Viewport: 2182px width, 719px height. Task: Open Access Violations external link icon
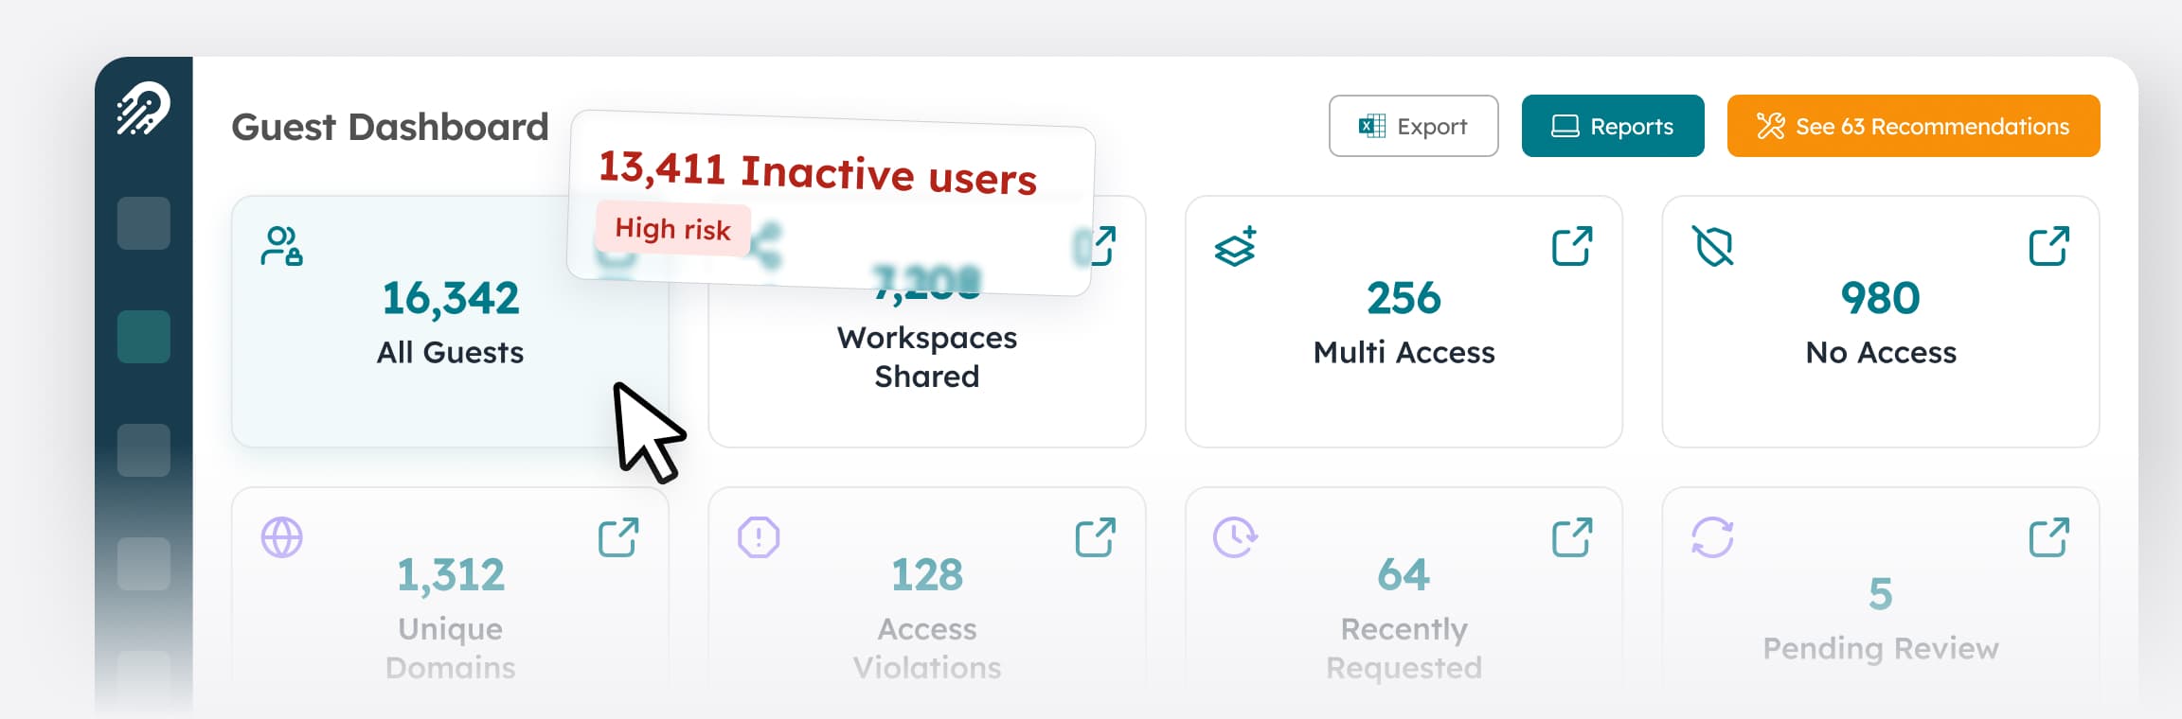point(1095,537)
